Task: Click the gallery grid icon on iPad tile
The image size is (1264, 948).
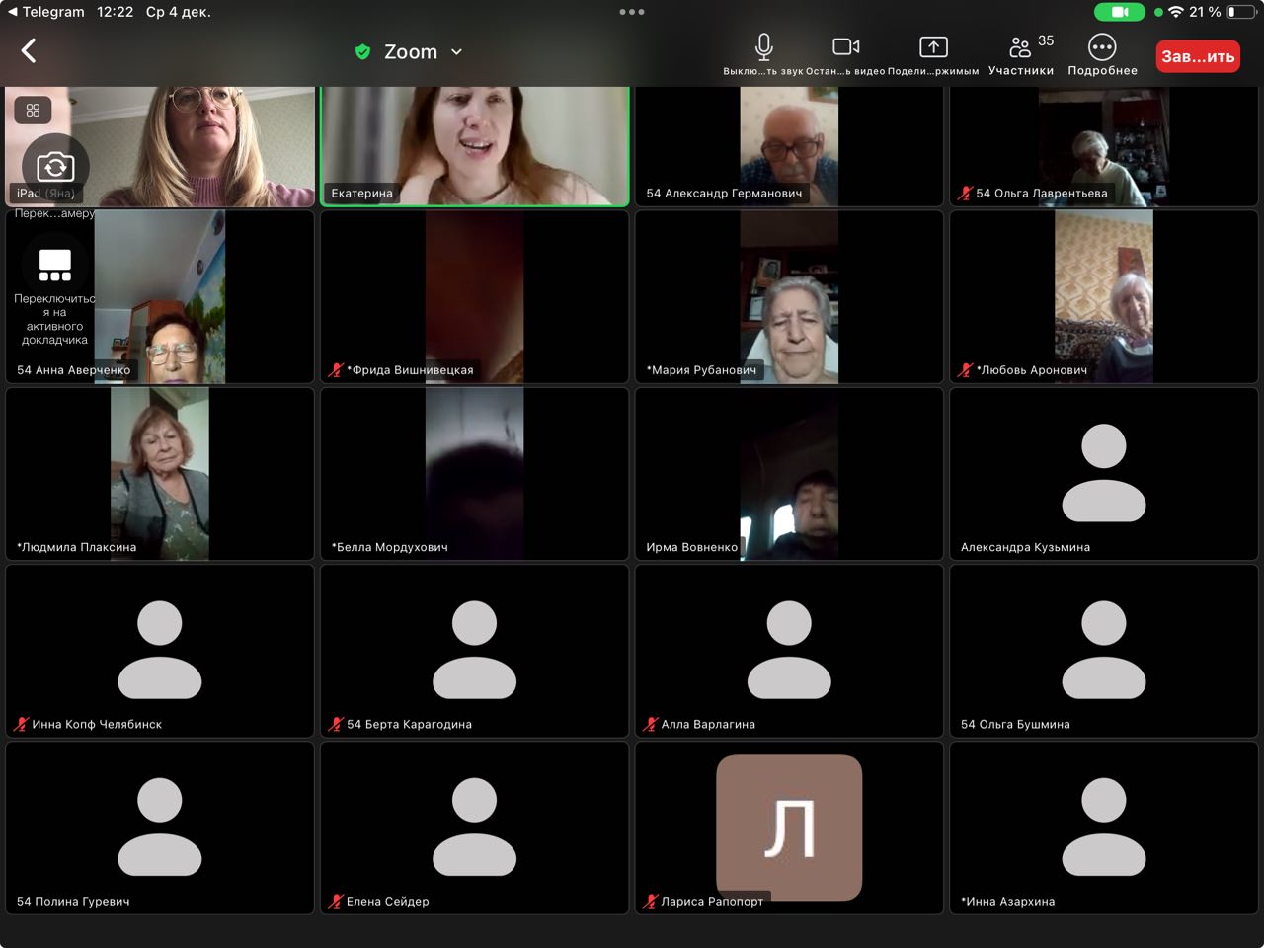Action: (x=33, y=111)
